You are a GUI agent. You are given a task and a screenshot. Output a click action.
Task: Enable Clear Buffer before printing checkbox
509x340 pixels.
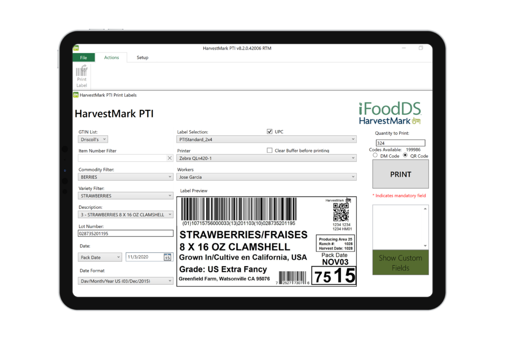[x=269, y=150]
